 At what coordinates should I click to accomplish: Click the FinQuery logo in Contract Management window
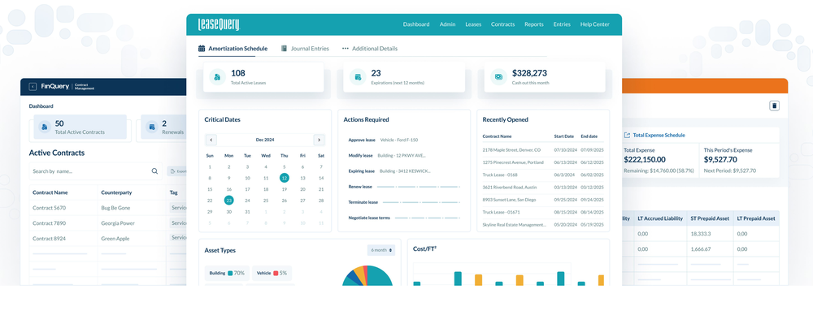(x=55, y=87)
